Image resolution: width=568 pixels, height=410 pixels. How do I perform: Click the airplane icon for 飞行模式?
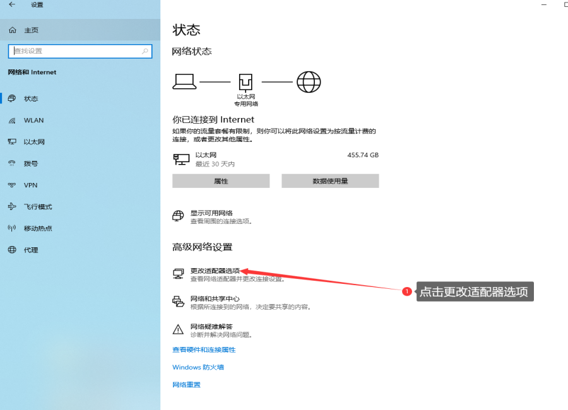tap(12, 206)
